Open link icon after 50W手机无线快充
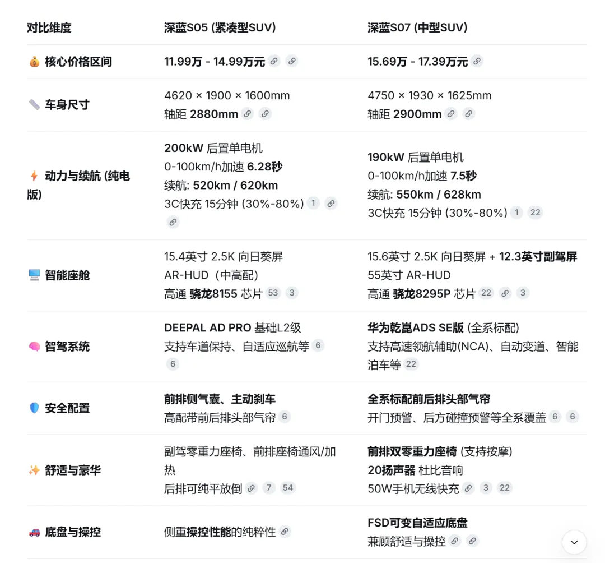This screenshot has height=563, width=605. [468, 488]
